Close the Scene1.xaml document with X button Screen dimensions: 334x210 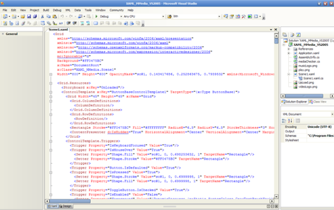276,30
